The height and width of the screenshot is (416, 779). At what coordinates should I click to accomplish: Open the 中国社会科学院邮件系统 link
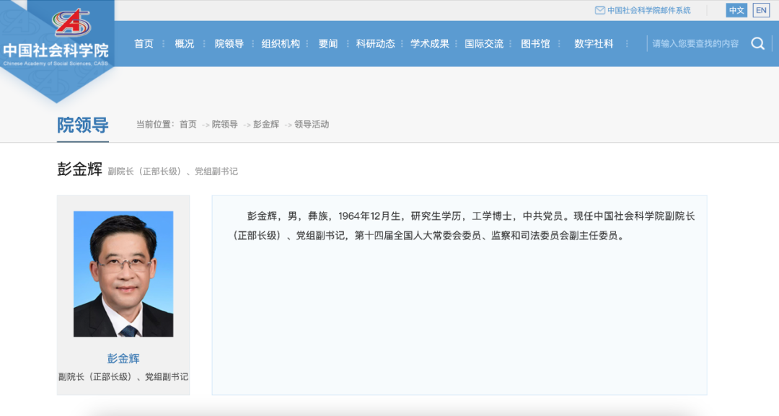tap(647, 9)
